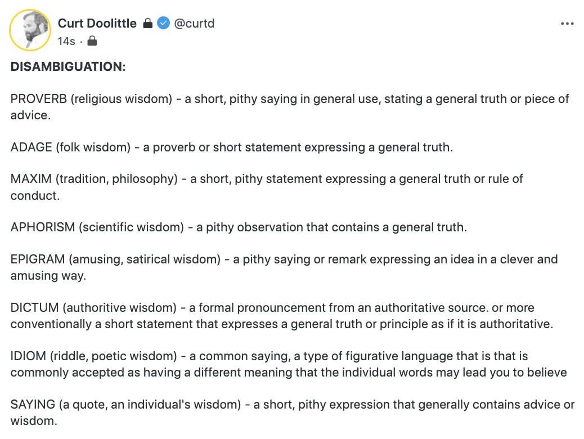Image resolution: width=584 pixels, height=439 pixels.
Task: Click Curt Doolittle's profile avatar
Action: click(x=30, y=30)
